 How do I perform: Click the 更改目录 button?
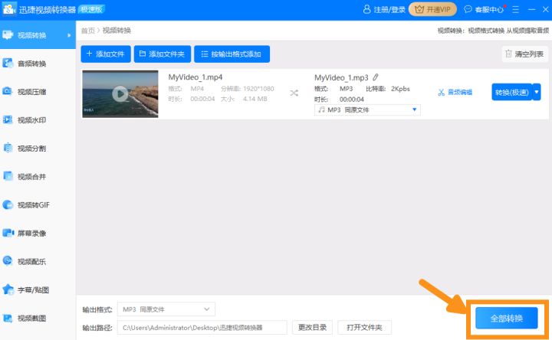click(312, 327)
